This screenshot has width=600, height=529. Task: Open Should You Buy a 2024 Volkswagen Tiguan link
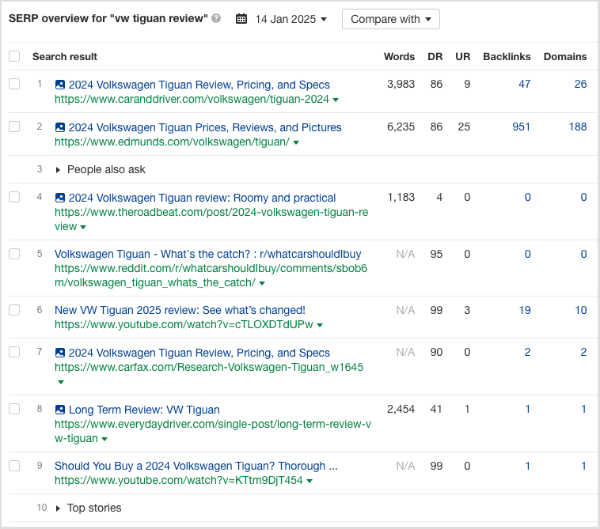pos(196,466)
